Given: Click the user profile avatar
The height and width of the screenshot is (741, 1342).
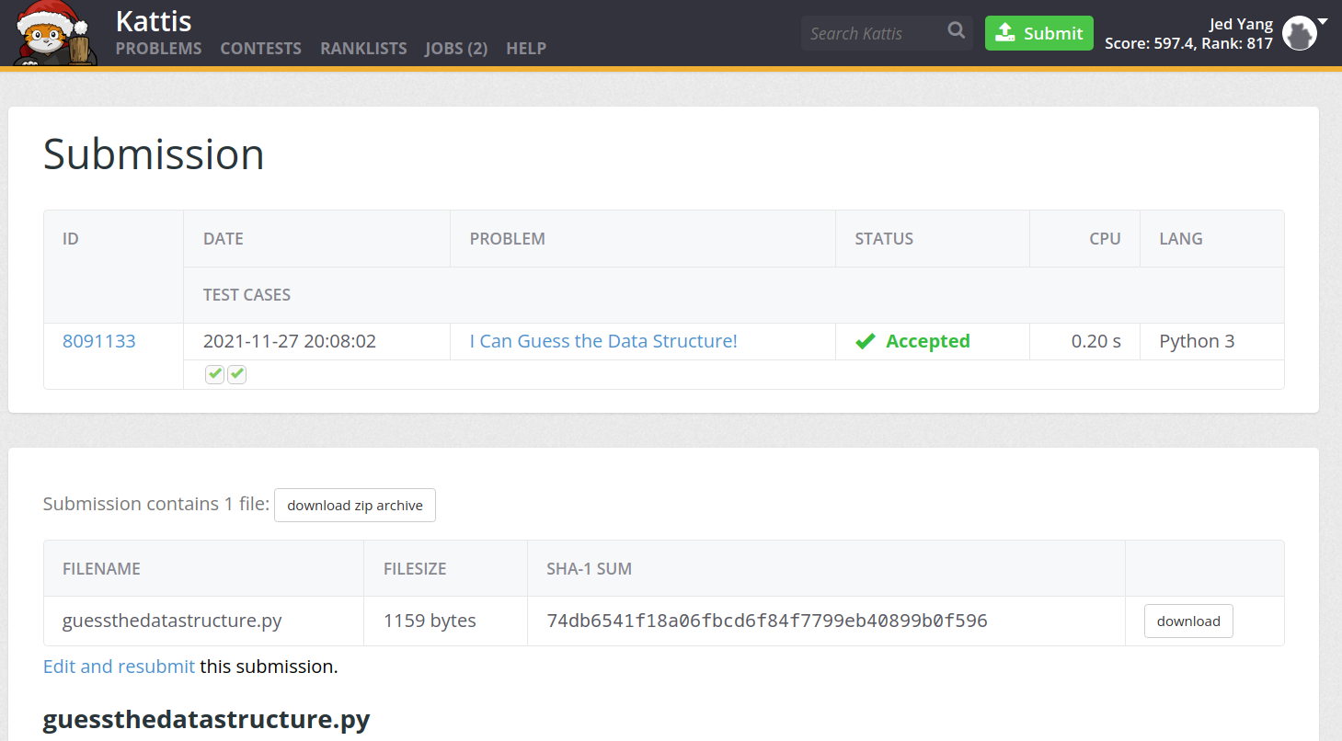Looking at the screenshot, I should point(1299,34).
